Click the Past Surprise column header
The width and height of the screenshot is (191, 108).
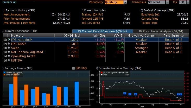point(174,36)
